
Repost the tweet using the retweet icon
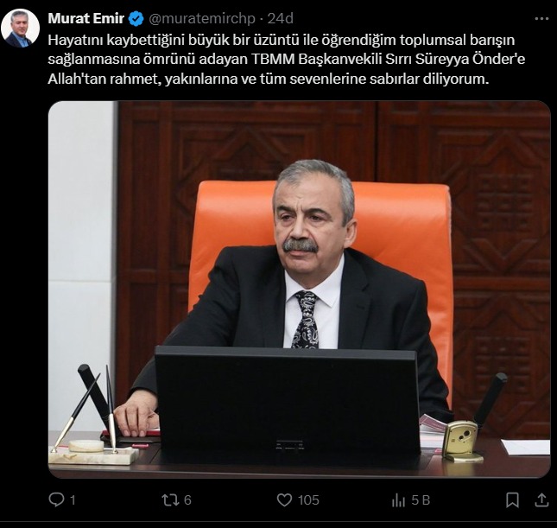click(x=170, y=499)
